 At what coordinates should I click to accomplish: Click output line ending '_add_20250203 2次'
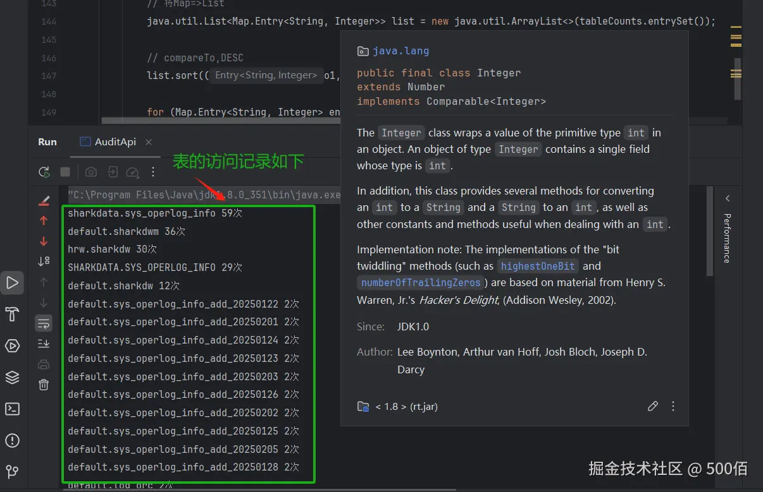coord(183,377)
